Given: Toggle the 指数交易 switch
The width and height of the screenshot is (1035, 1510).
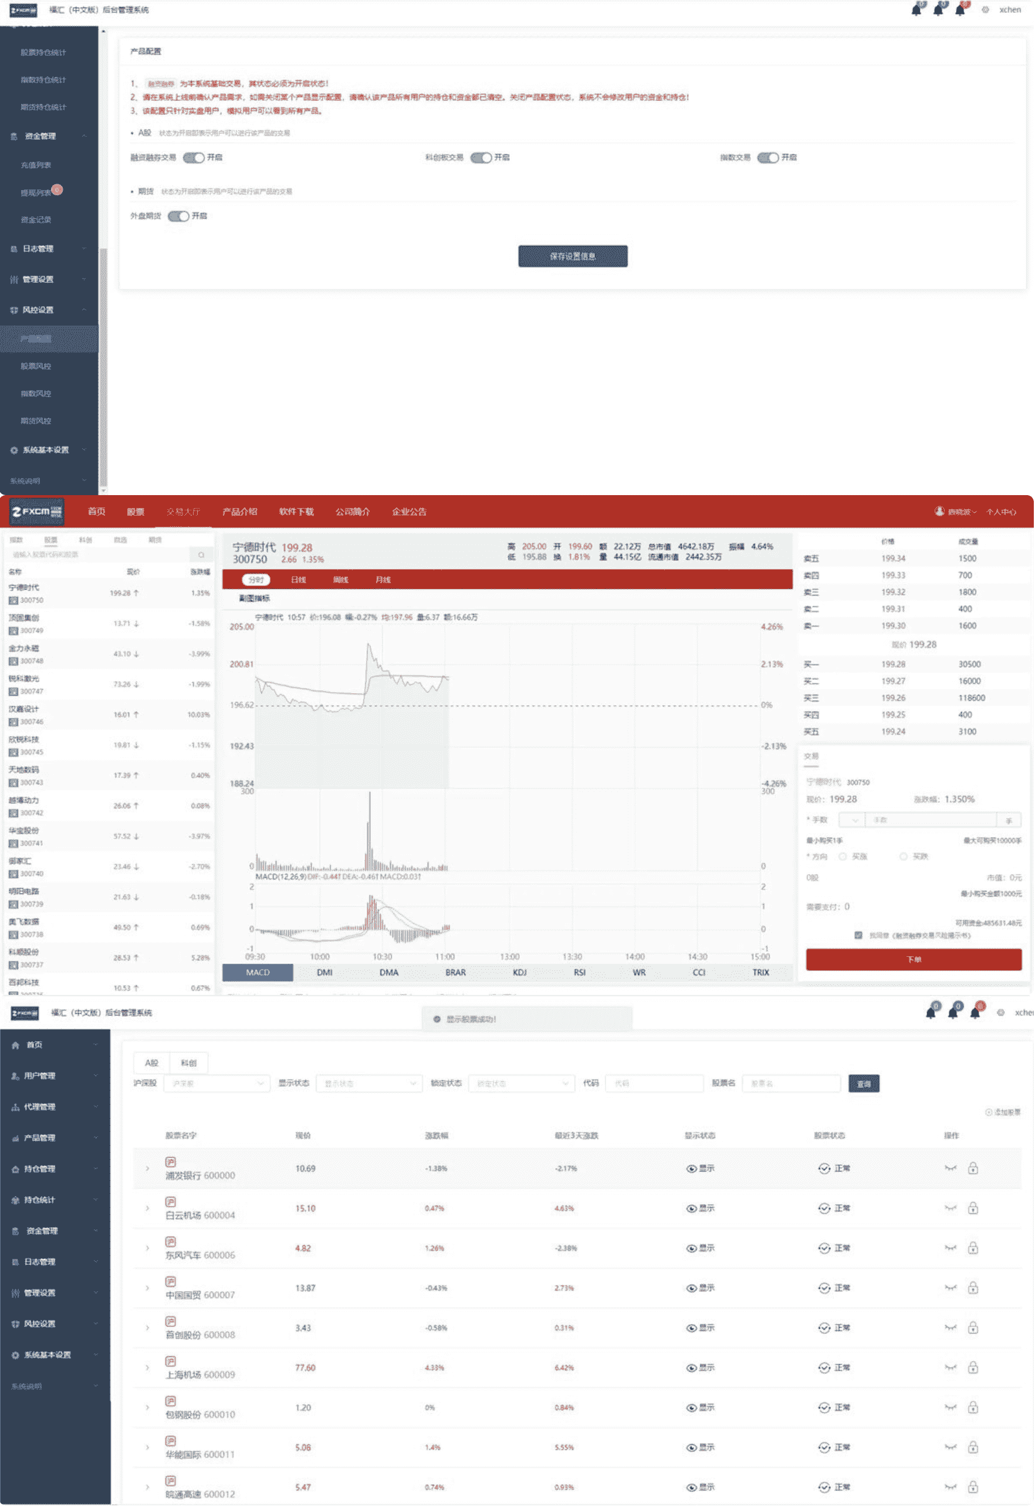Looking at the screenshot, I should pos(769,158).
